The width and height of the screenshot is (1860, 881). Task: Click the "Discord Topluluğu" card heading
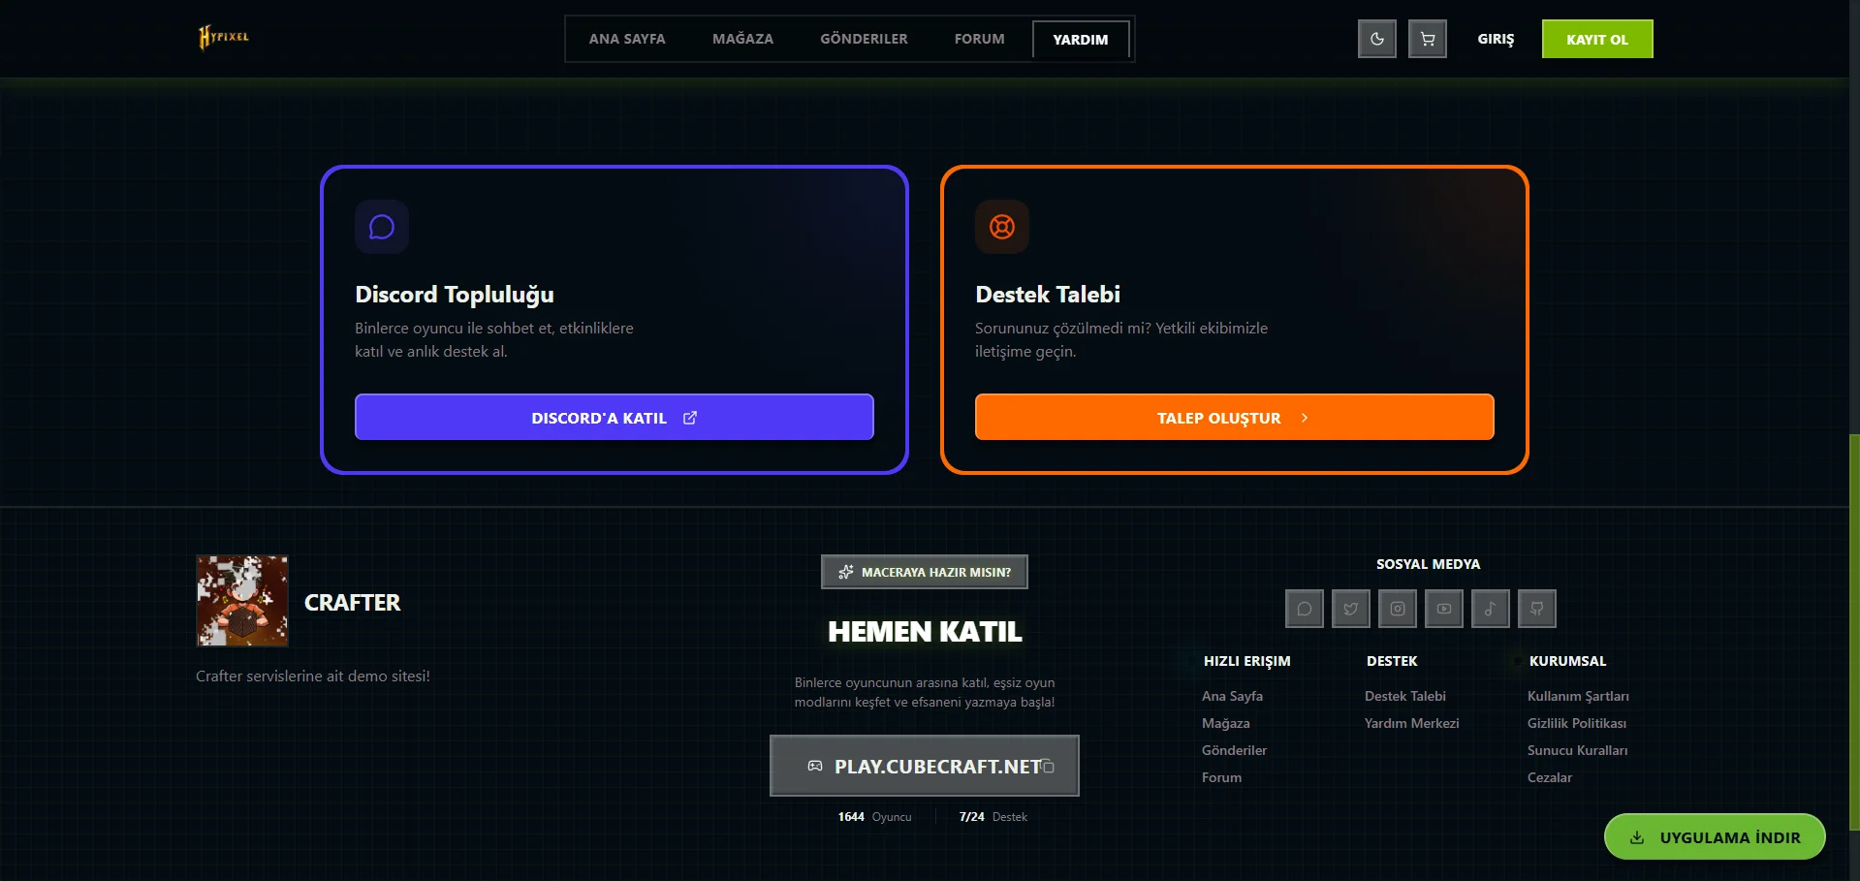point(455,294)
